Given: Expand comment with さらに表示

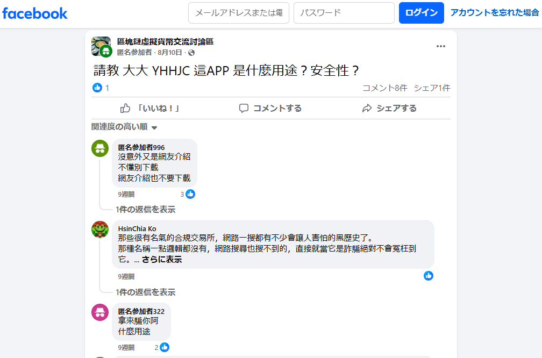Looking at the screenshot, I should (x=162, y=260).
